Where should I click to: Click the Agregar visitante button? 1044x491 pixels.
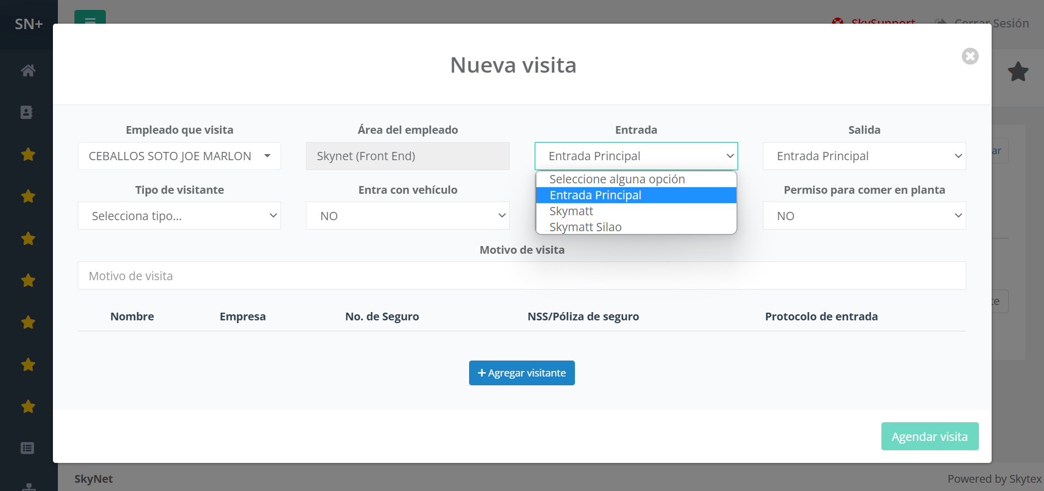pos(521,373)
